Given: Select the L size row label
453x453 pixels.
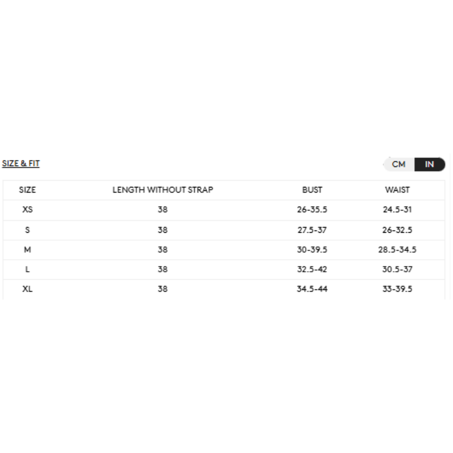Looking at the screenshot, I should pos(27,270).
